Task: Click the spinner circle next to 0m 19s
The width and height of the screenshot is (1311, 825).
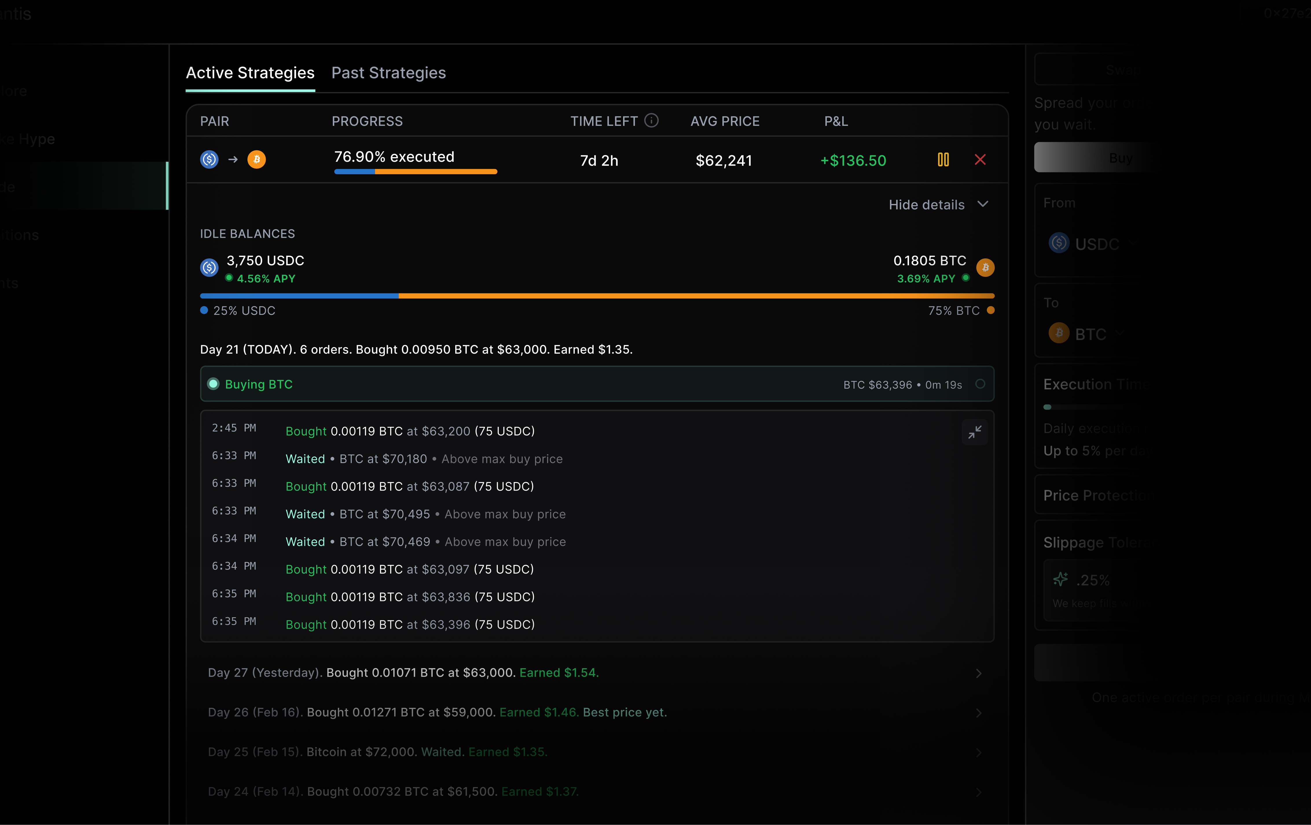Action: [980, 384]
